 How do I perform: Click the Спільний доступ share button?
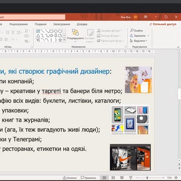pos(163,24)
